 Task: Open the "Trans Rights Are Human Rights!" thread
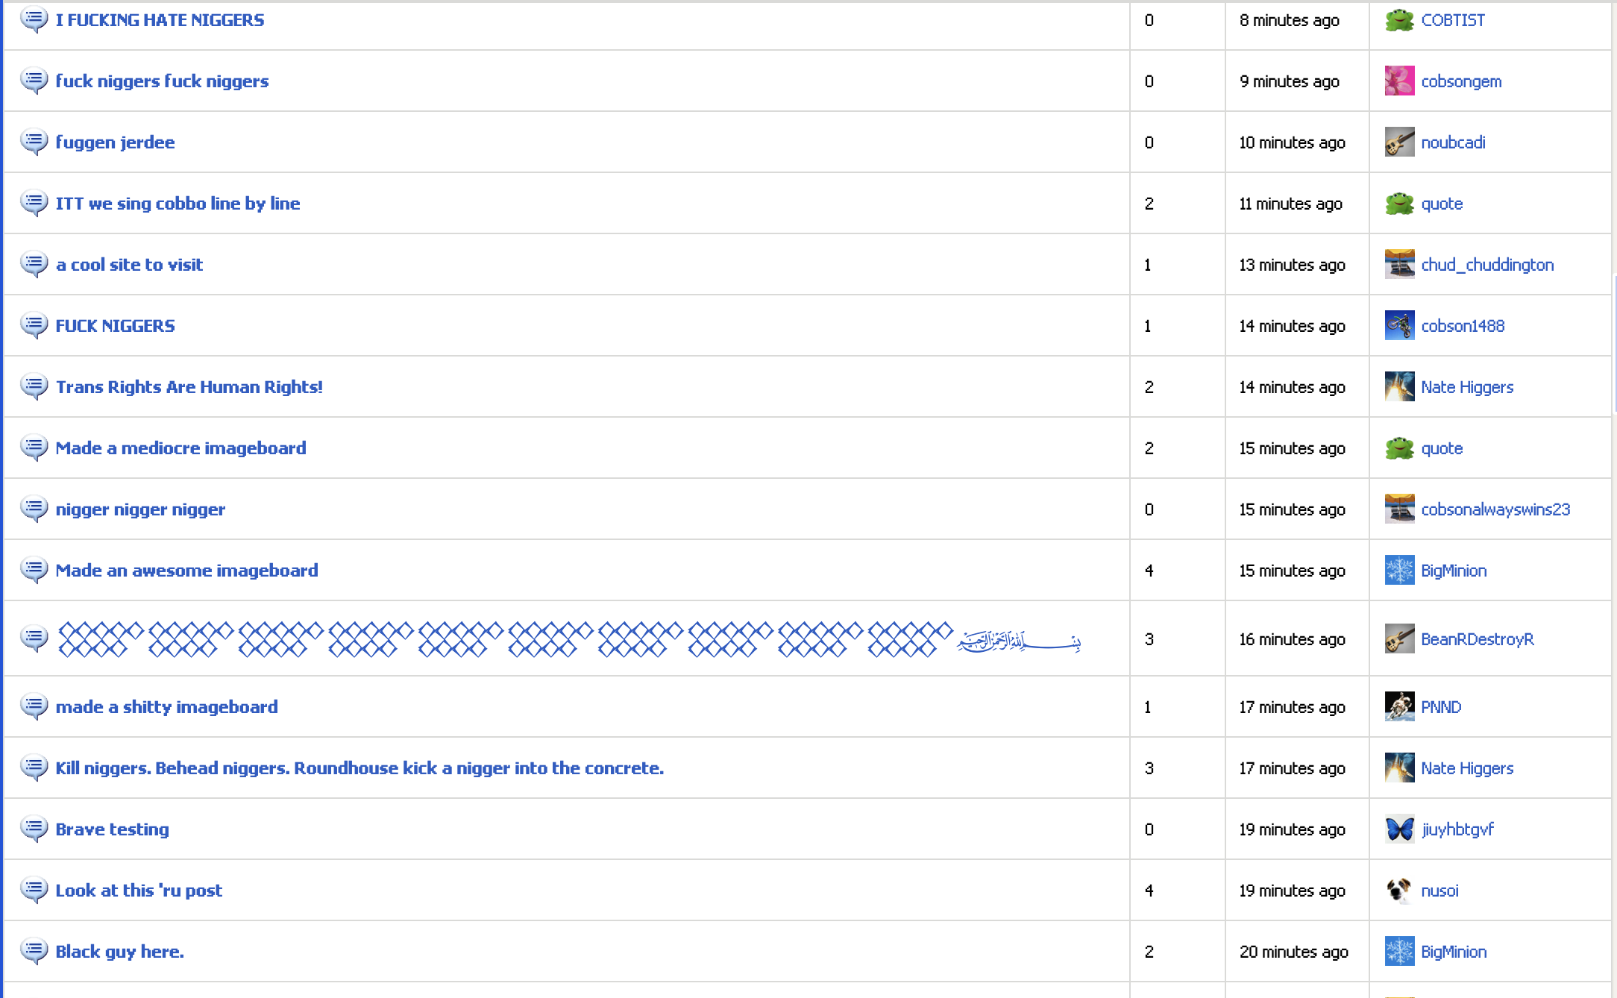tap(189, 387)
